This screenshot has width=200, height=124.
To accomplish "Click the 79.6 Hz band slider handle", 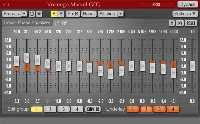I will [48, 64].
